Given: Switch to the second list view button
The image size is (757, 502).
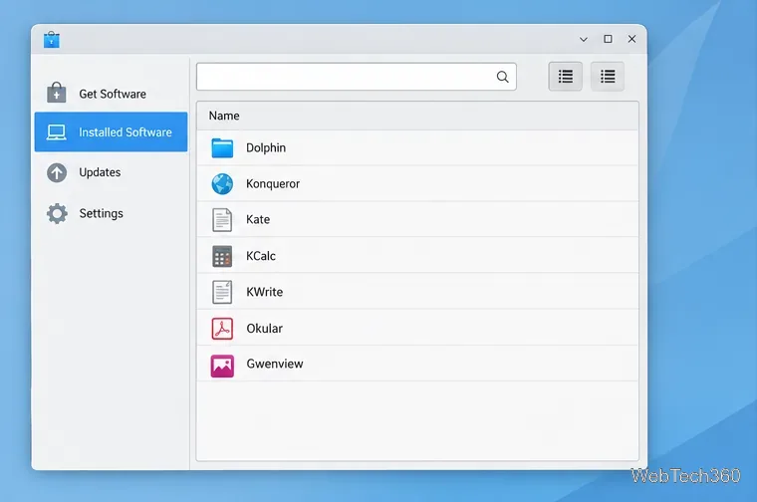Looking at the screenshot, I should coord(608,77).
